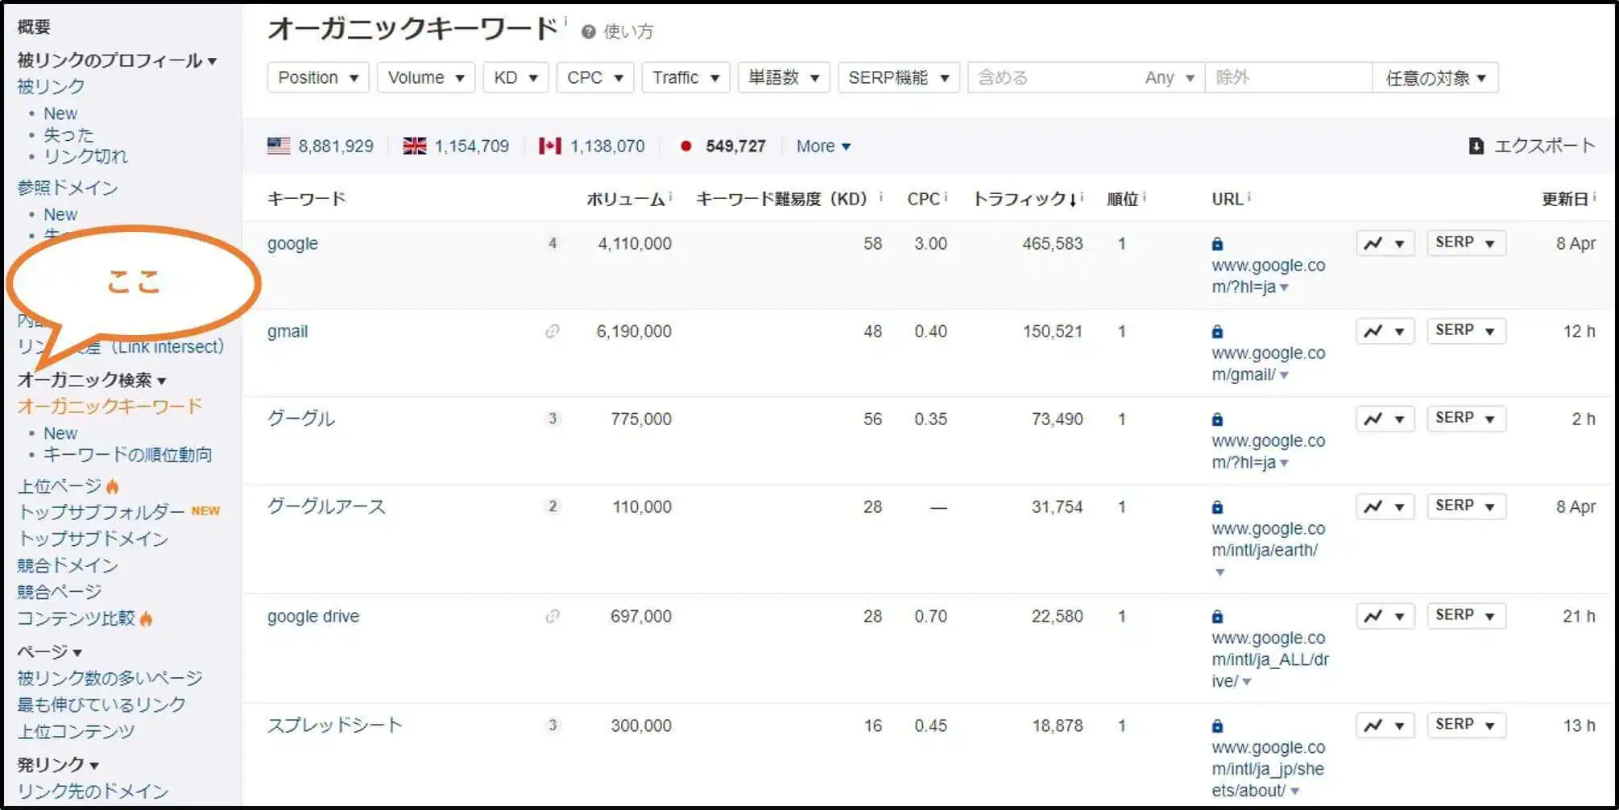Open the 使い方 help question icon
Screen dimensions: 1619x810
(589, 31)
